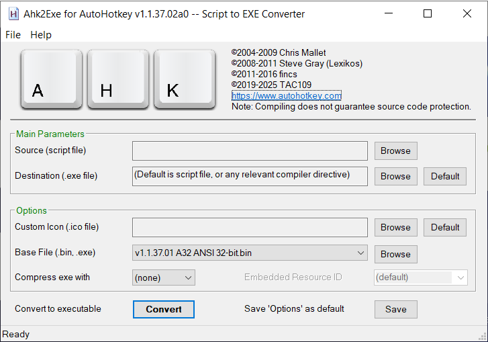Browse for the destination exe file

(x=395, y=176)
